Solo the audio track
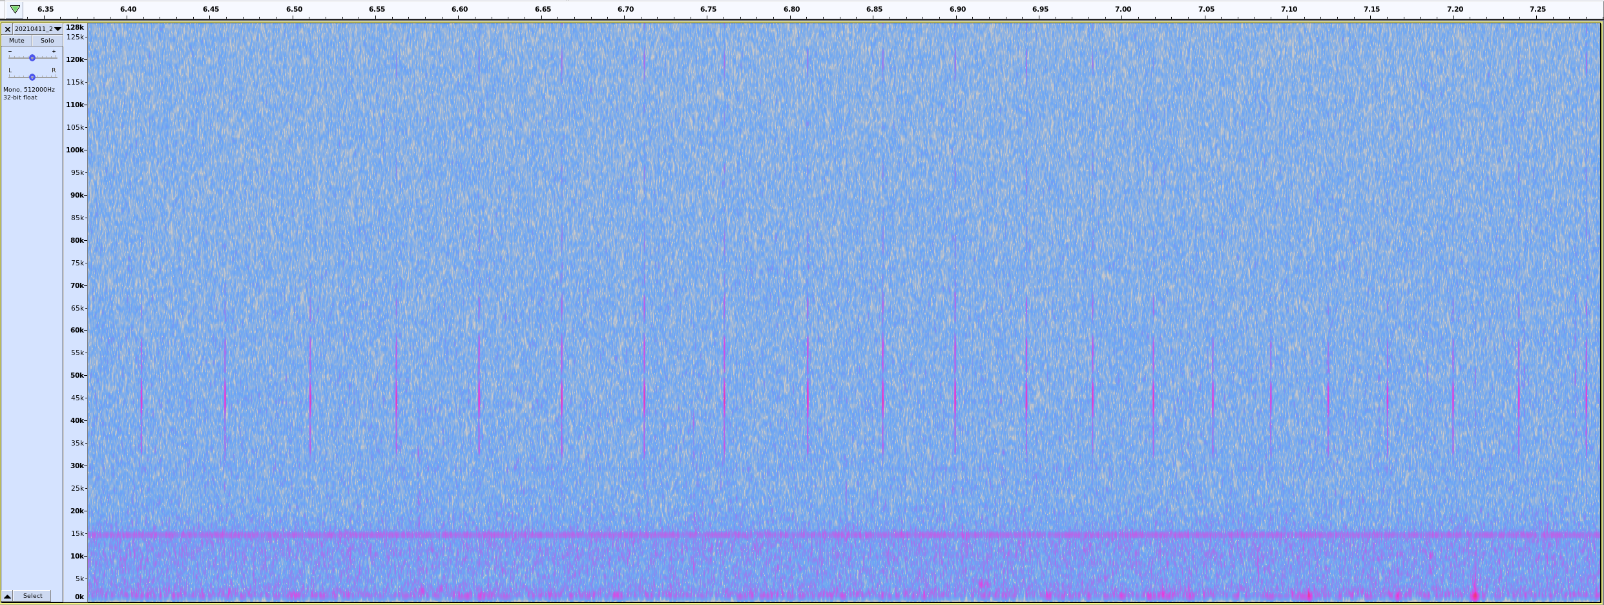The width and height of the screenshot is (1604, 605). click(x=47, y=40)
